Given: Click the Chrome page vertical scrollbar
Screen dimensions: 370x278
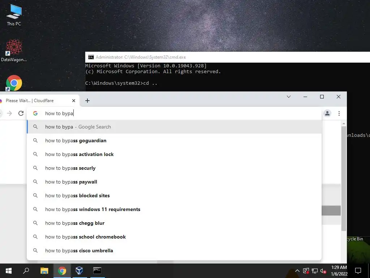Looking at the screenshot, I should click(344, 178).
